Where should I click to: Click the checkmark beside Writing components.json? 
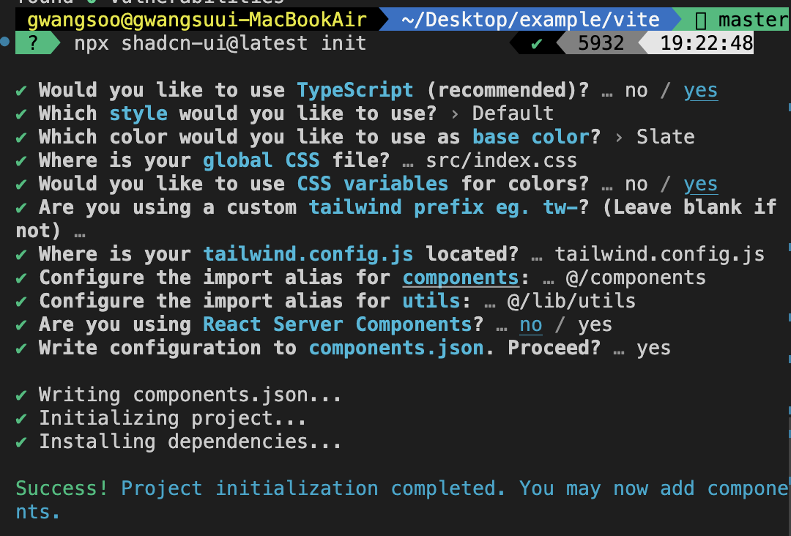click(21, 395)
